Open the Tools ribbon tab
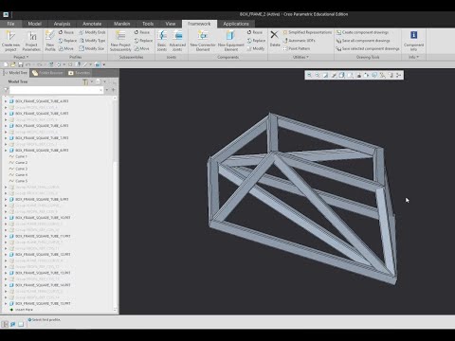 tap(148, 24)
